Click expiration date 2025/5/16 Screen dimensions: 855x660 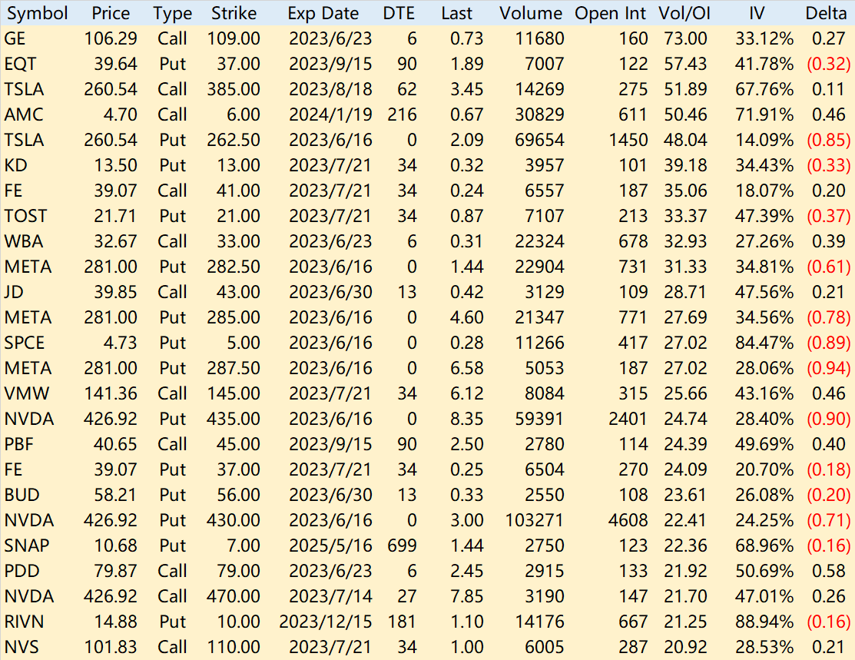point(330,546)
